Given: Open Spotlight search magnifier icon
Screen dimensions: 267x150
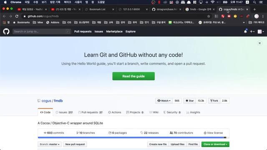Looking at the screenshot, I should coord(254,2).
